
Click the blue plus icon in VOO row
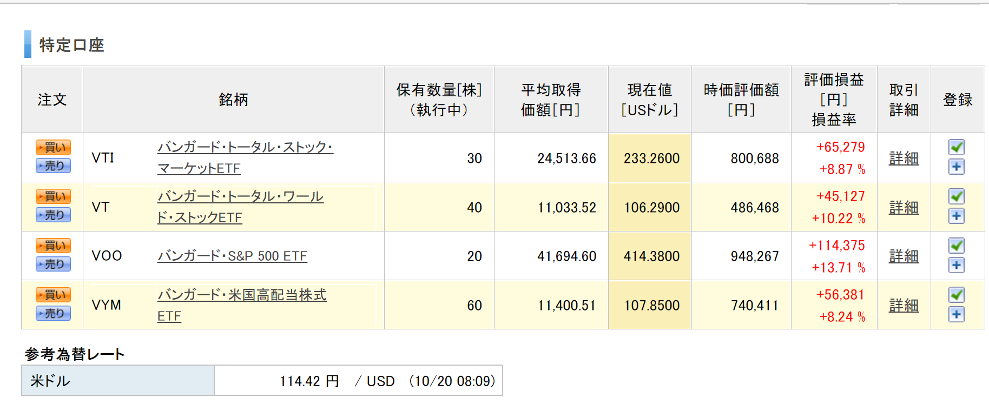tap(957, 265)
